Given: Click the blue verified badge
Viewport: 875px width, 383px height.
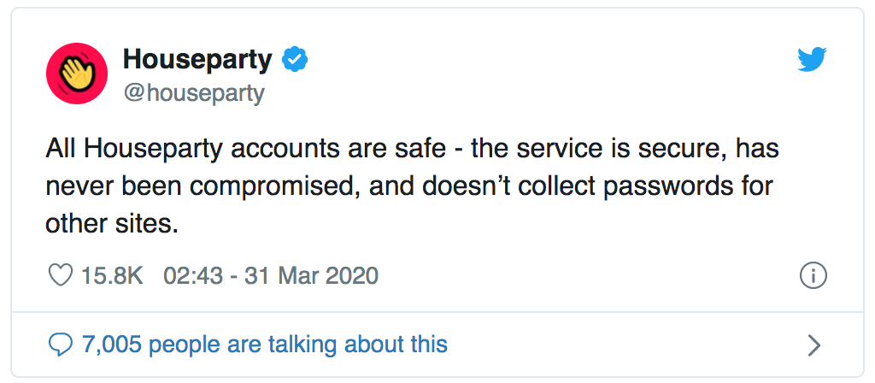Looking at the screenshot, I should click(x=295, y=60).
